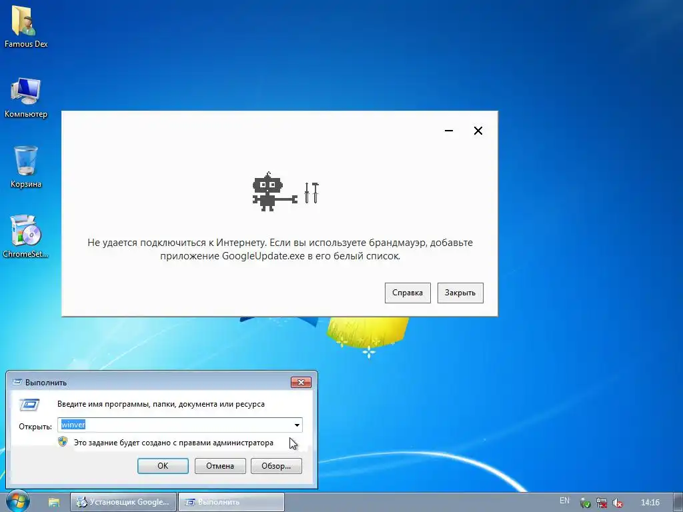Click text 'Это задание будет создано с правами'
Screen dimensions: 683x512
point(173,443)
